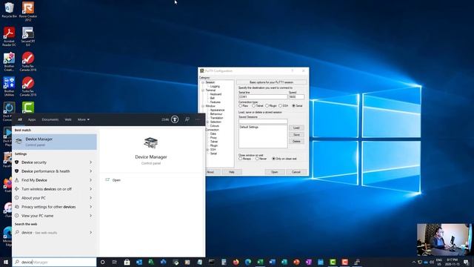Select Default Settings in saved sessions list

[x=249, y=127]
